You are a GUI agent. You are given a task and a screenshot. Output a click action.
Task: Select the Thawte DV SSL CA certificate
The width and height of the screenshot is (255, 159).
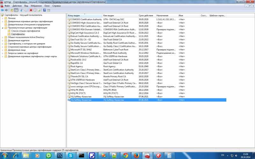(x=79, y=76)
